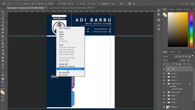Expand the Group 4 folder
The image size is (195, 110).
[167, 96]
